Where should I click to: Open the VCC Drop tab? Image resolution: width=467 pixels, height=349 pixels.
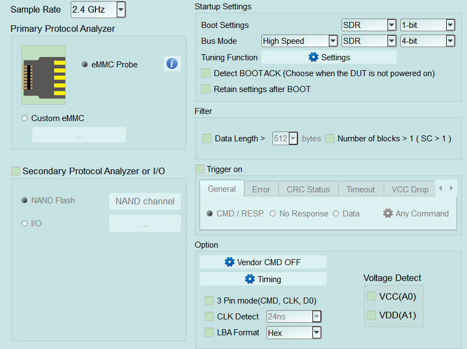pos(410,189)
